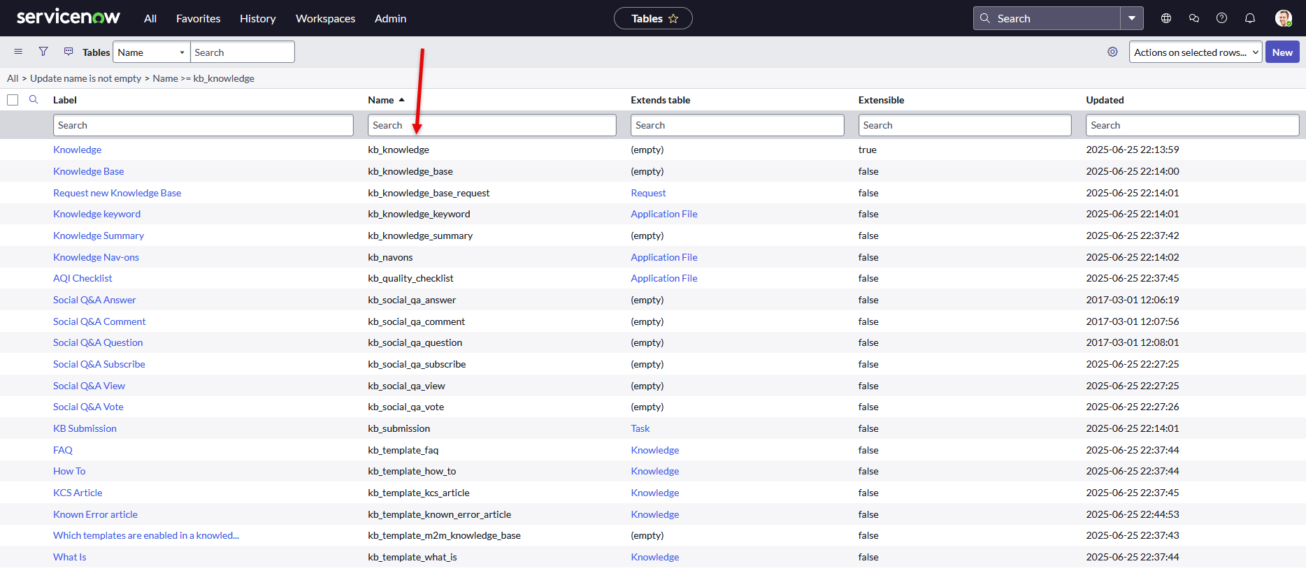Expand the global search options arrow
Image resolution: width=1306 pixels, height=573 pixels.
[x=1131, y=19]
